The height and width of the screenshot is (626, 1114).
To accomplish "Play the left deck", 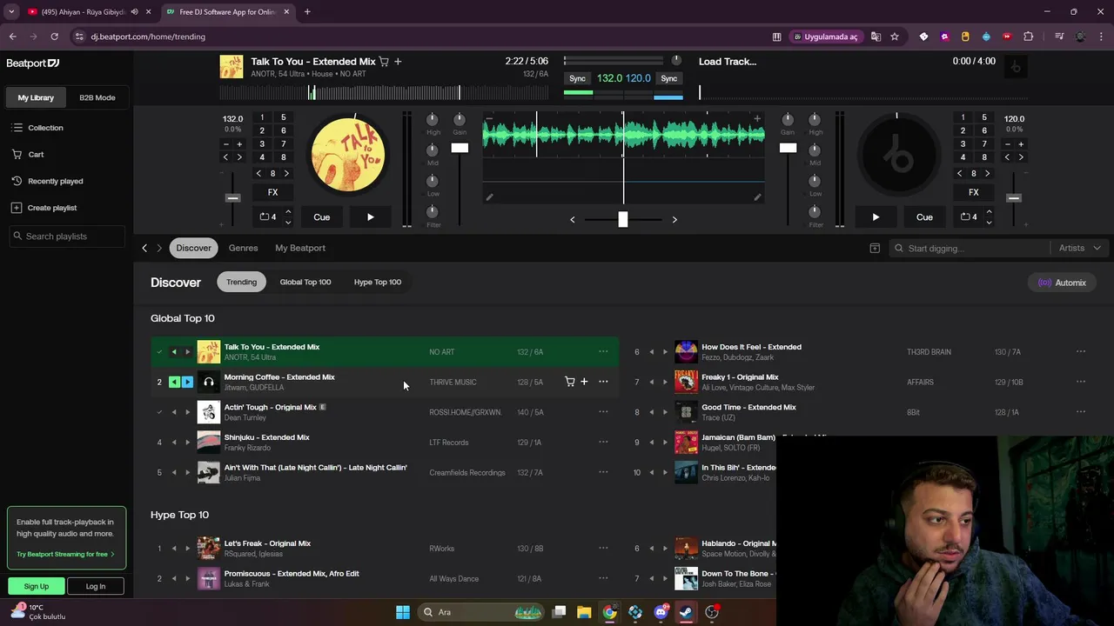I will [x=370, y=217].
